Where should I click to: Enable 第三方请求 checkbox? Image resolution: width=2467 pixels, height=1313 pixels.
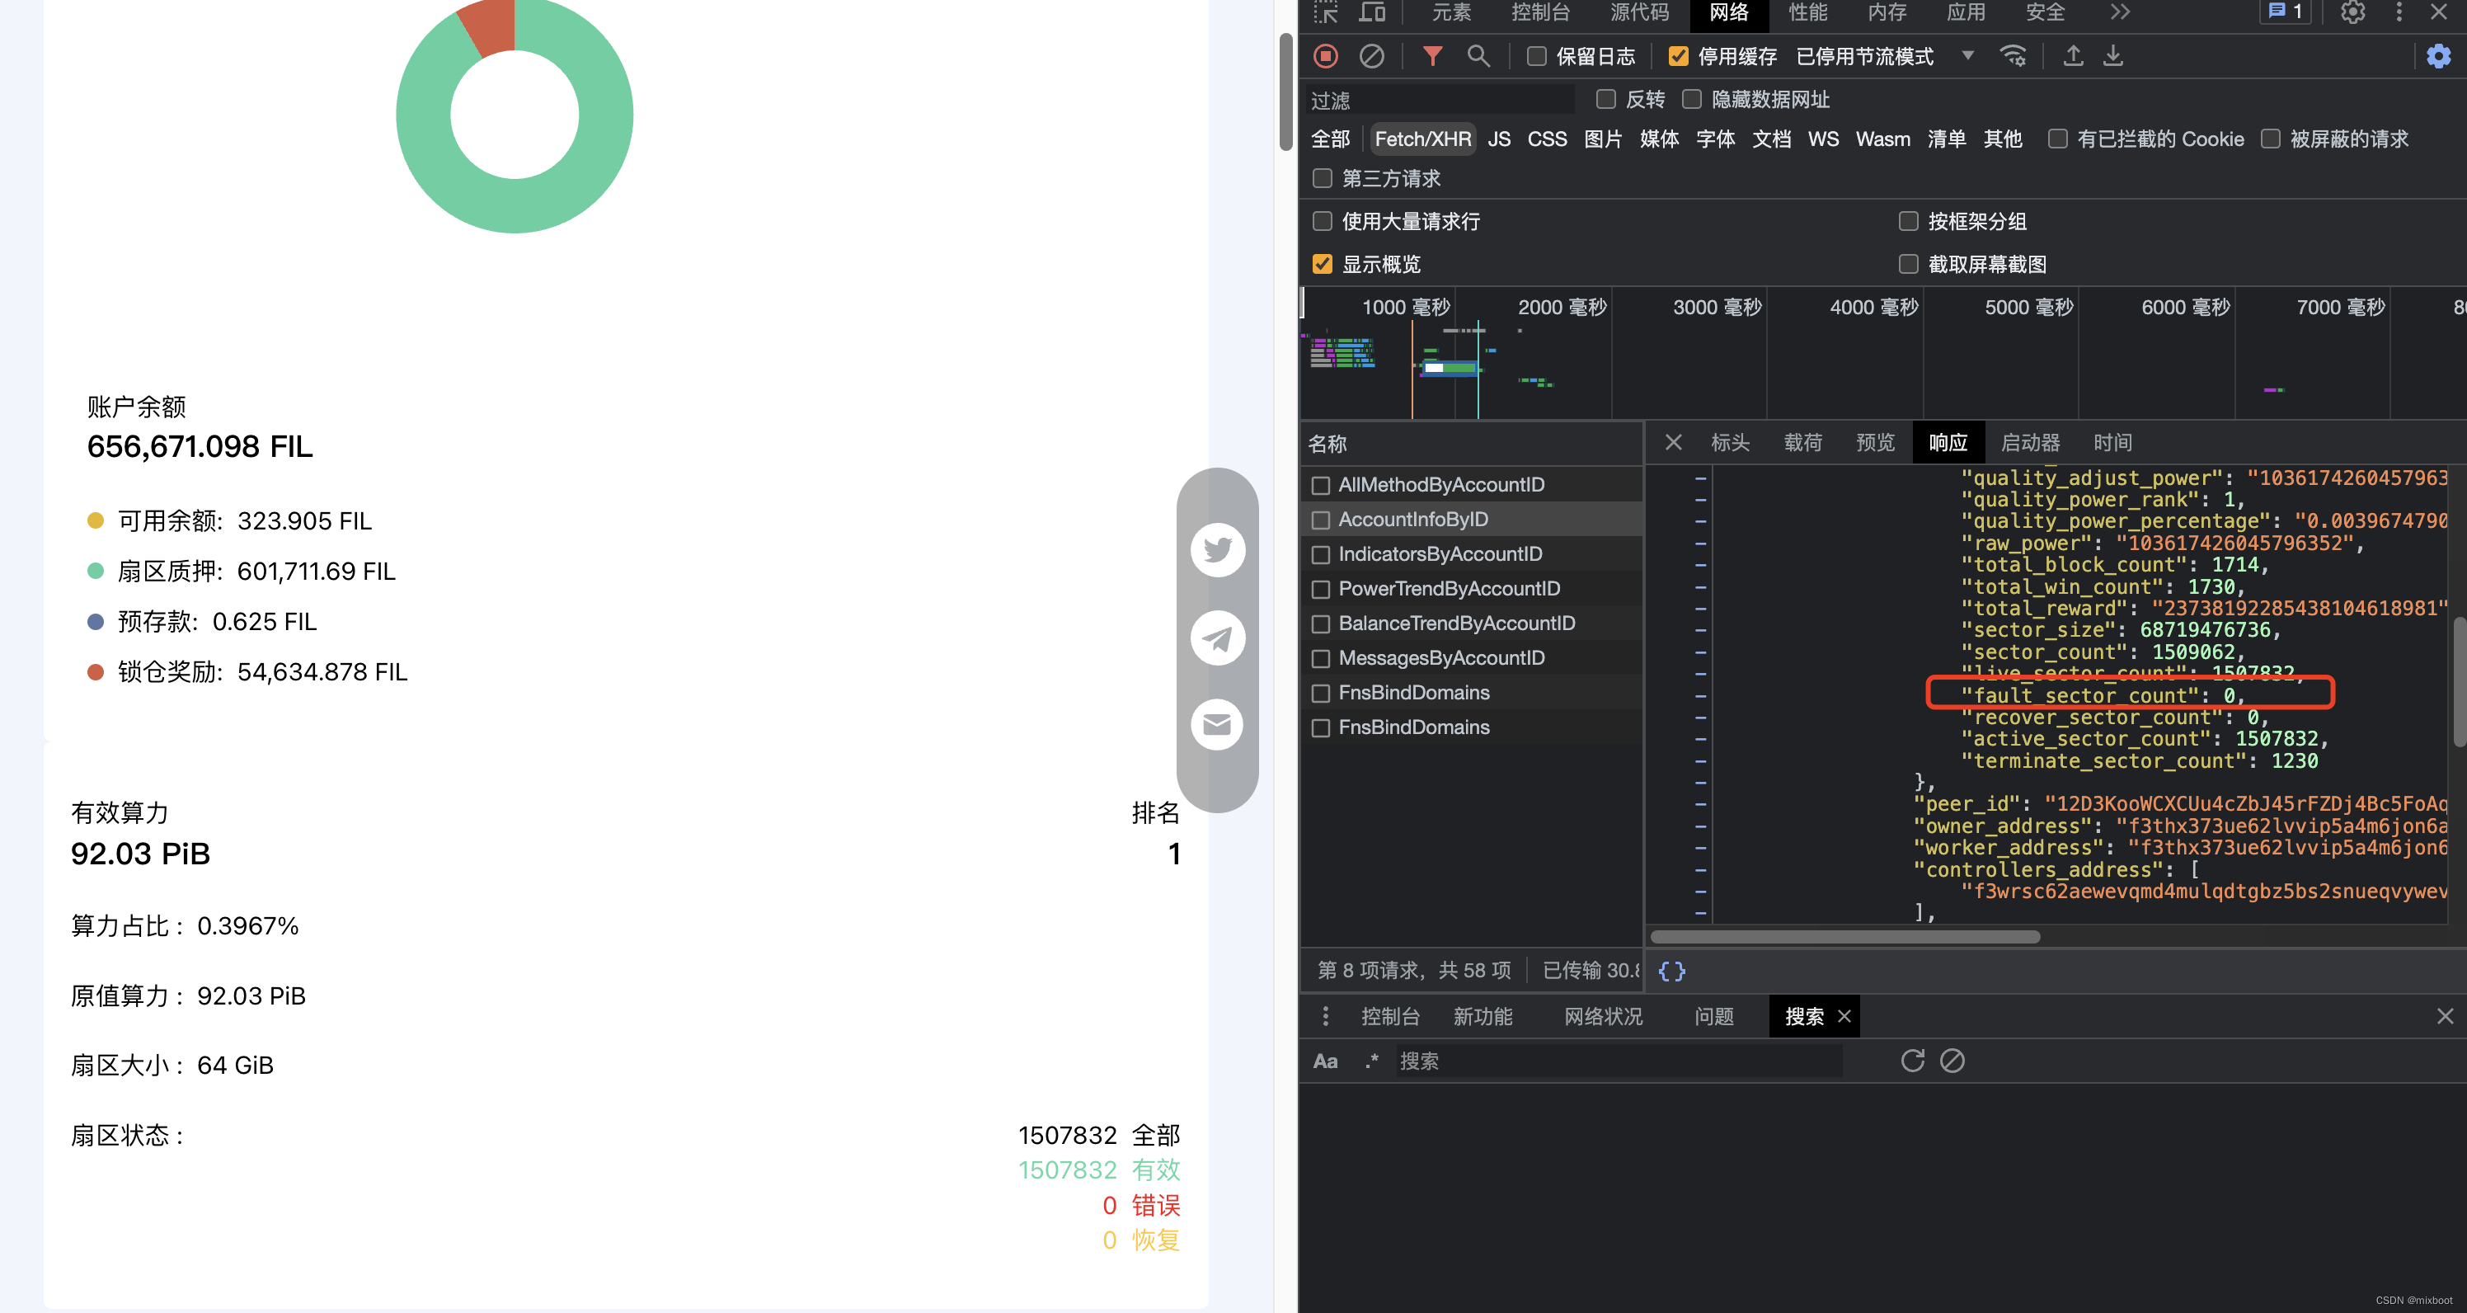point(1323,178)
